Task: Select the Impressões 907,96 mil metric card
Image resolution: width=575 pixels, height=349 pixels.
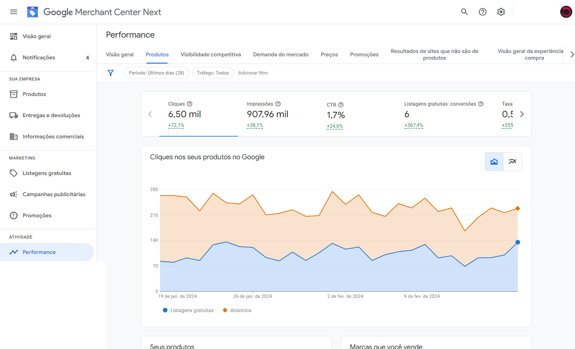Action: tap(277, 114)
